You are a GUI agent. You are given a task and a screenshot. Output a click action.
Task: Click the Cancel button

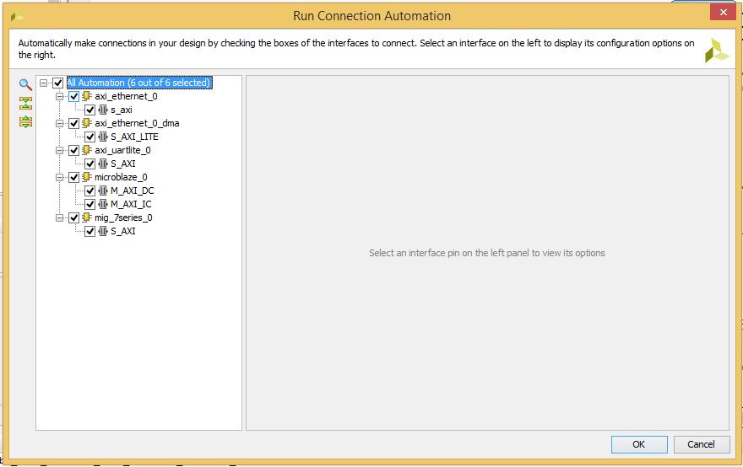702,444
